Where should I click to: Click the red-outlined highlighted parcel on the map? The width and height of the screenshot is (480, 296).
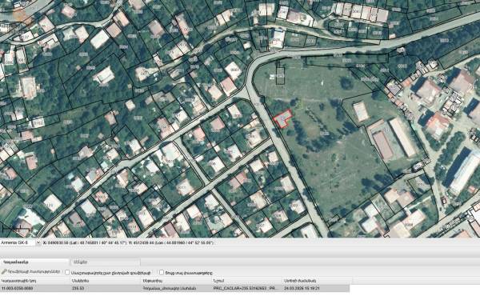[282, 118]
